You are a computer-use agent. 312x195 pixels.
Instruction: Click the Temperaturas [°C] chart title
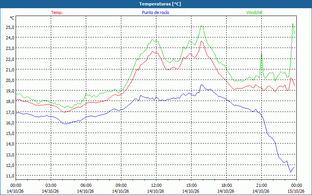(x=160, y=4)
